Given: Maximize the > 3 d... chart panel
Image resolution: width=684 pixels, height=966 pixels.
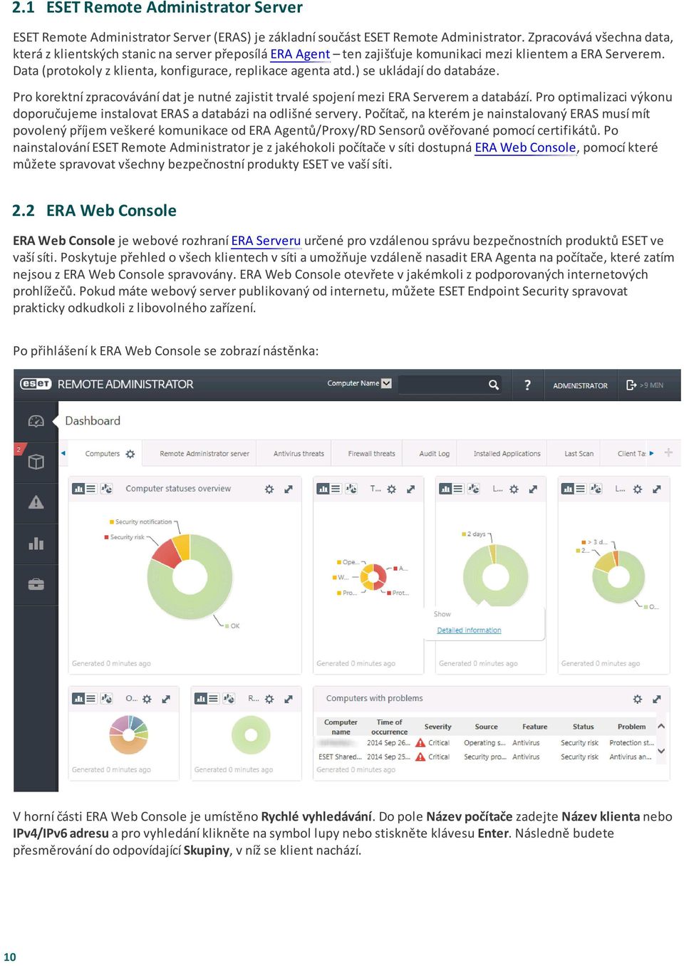Looking at the screenshot, I should [x=657, y=489].
